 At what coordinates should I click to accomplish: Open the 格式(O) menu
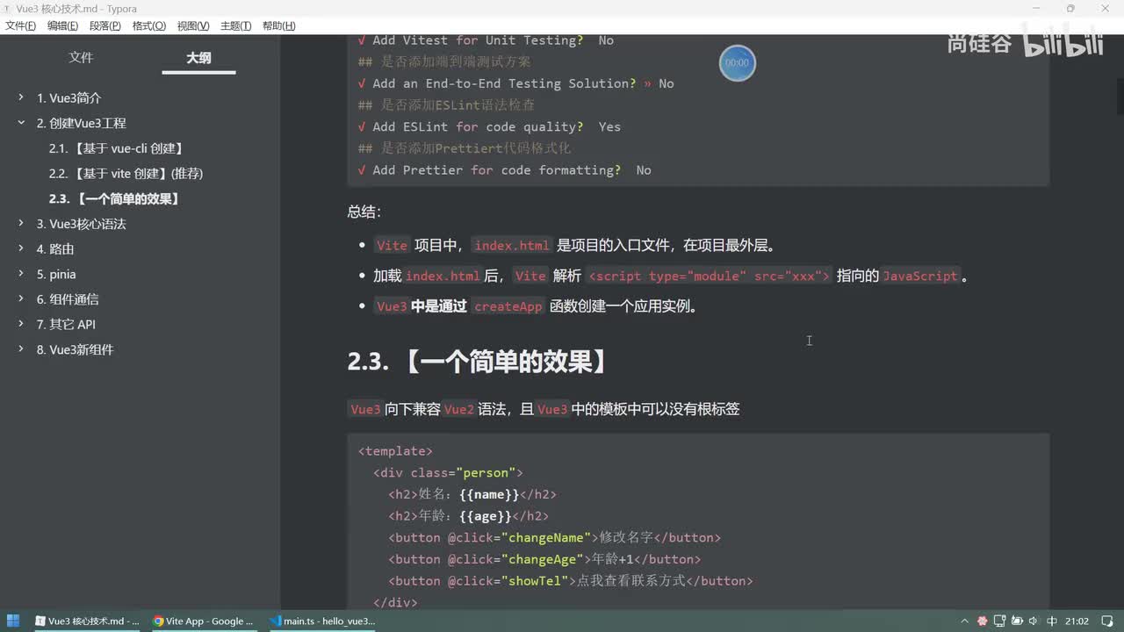(148, 25)
